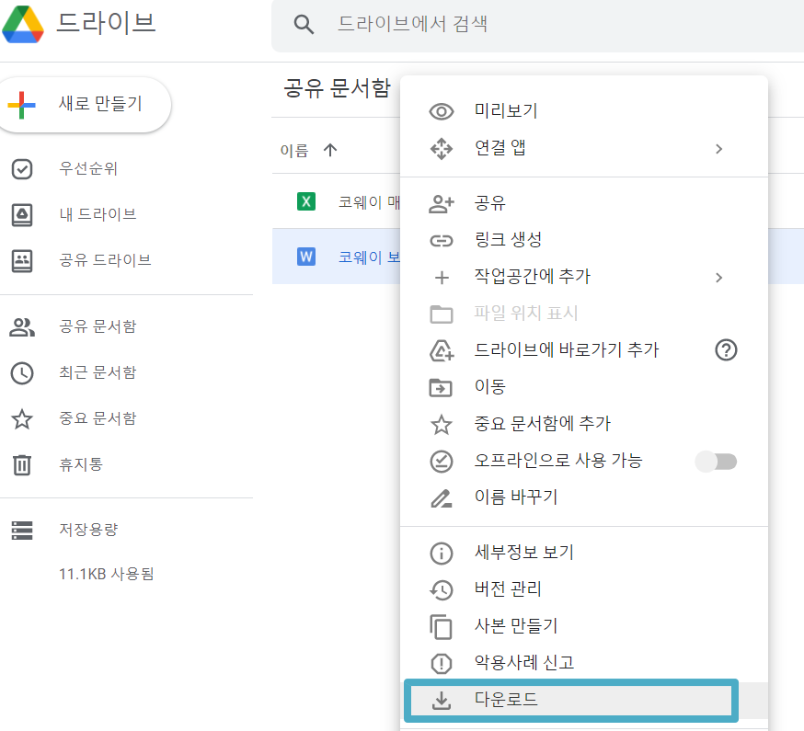Click the '새로 만들기' button
The image size is (804, 731).
click(83, 104)
